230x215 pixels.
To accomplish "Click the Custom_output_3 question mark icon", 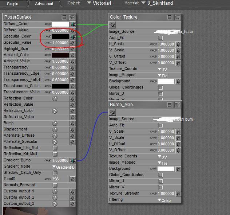I will click(55, 204).
